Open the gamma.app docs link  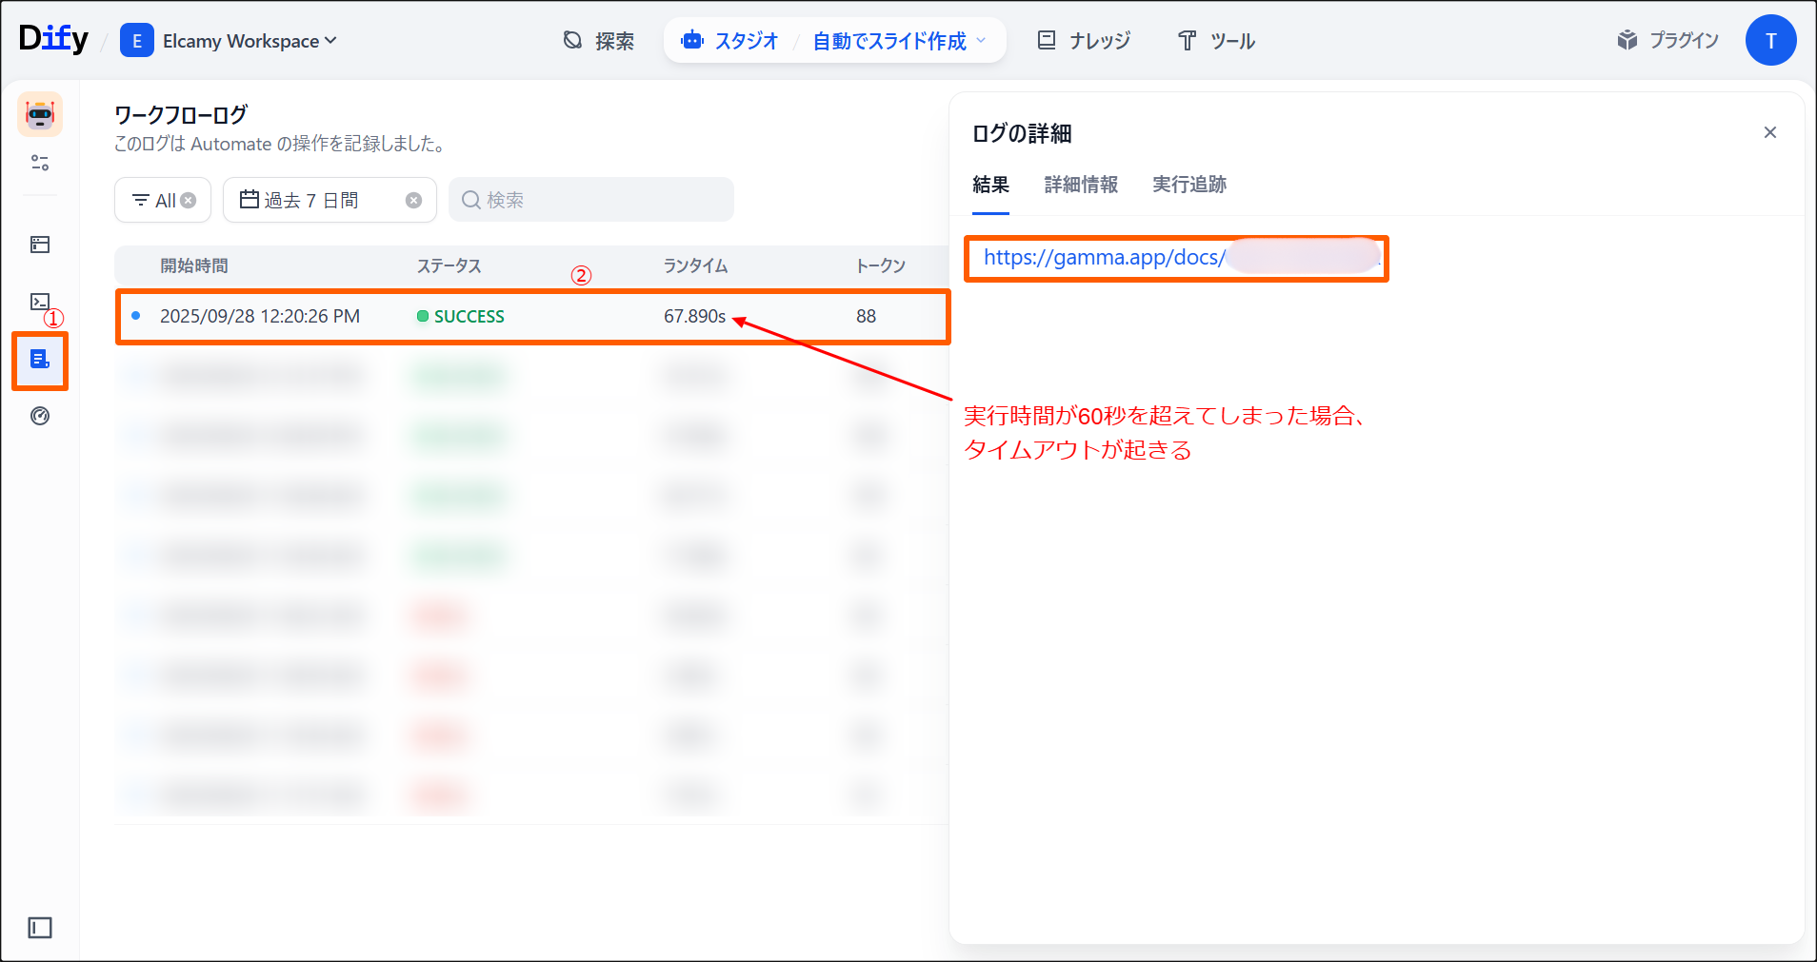click(x=1104, y=258)
